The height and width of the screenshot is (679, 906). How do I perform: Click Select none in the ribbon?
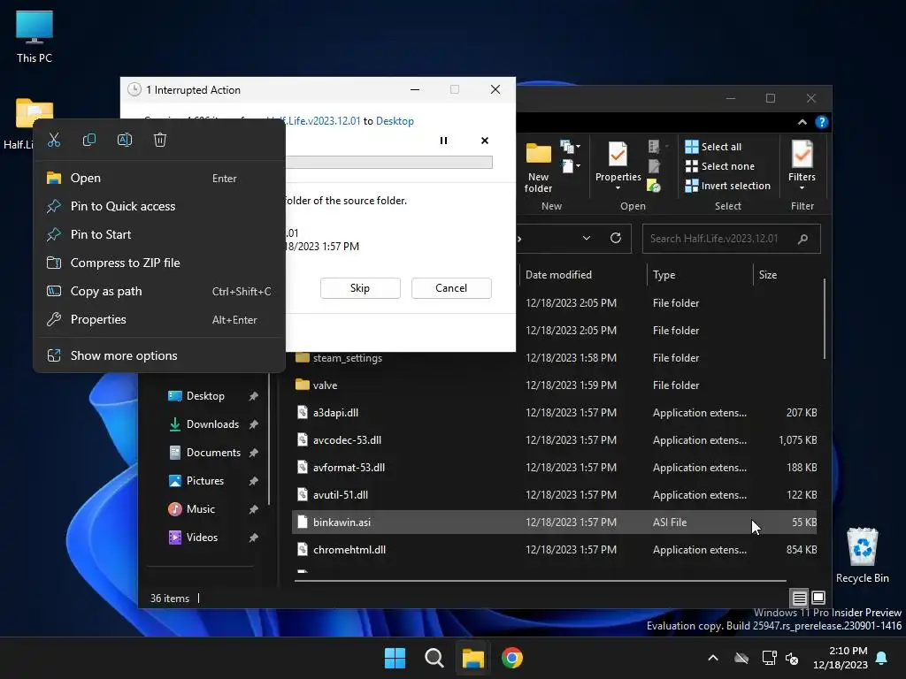(720, 166)
